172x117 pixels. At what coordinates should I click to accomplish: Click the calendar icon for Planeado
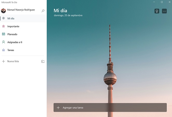coord(4,34)
